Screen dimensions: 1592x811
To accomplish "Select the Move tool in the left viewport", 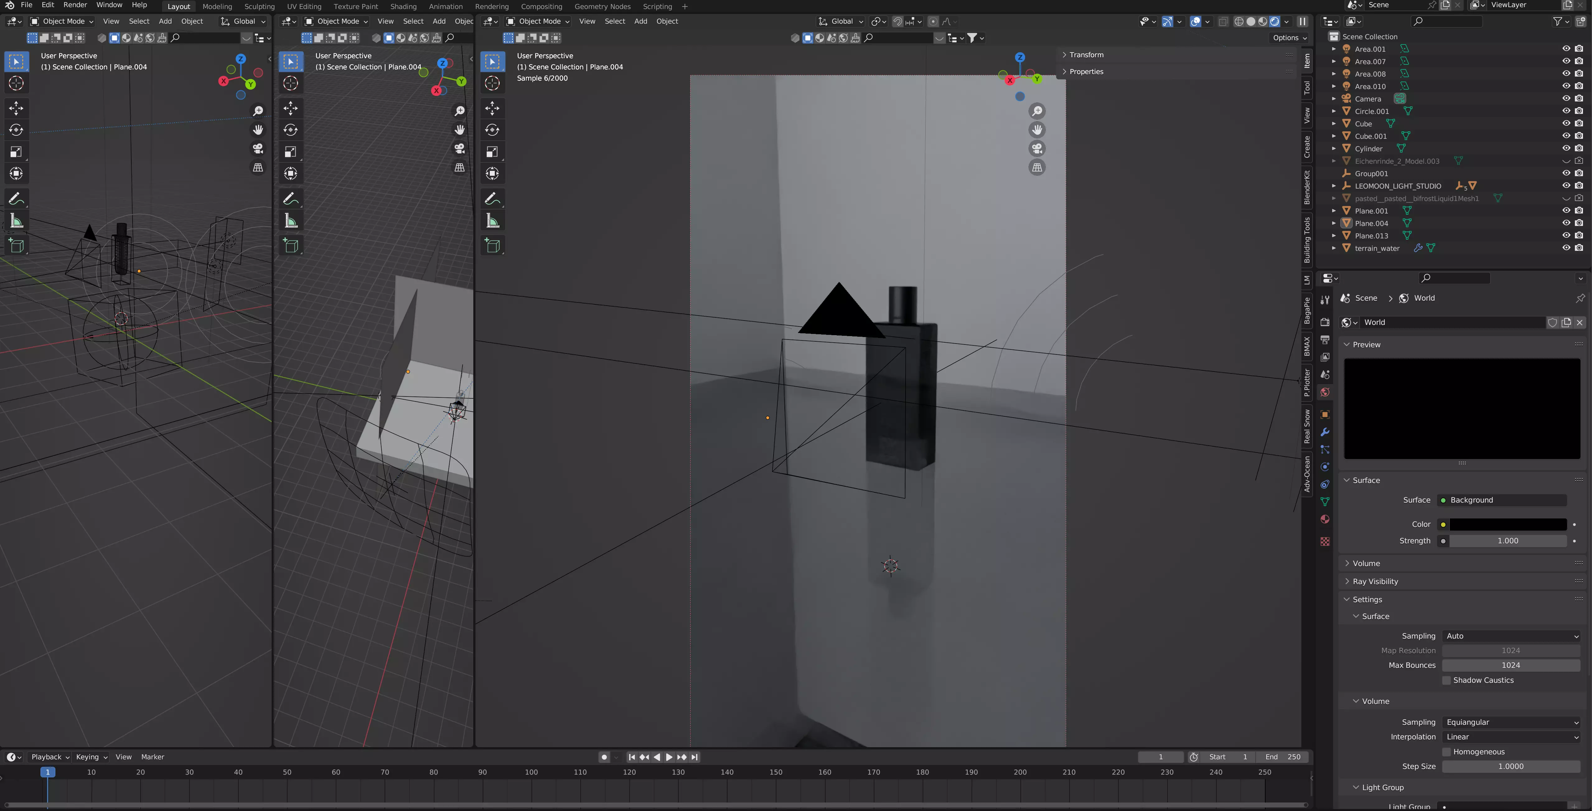I will 16,109.
